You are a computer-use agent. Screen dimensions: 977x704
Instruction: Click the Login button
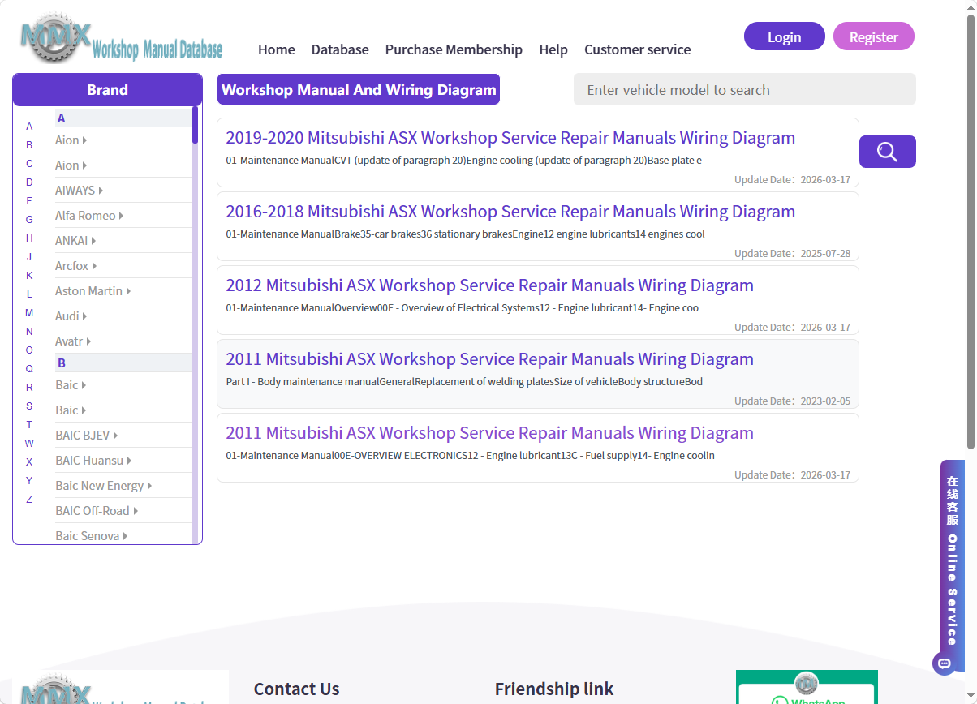click(x=785, y=36)
